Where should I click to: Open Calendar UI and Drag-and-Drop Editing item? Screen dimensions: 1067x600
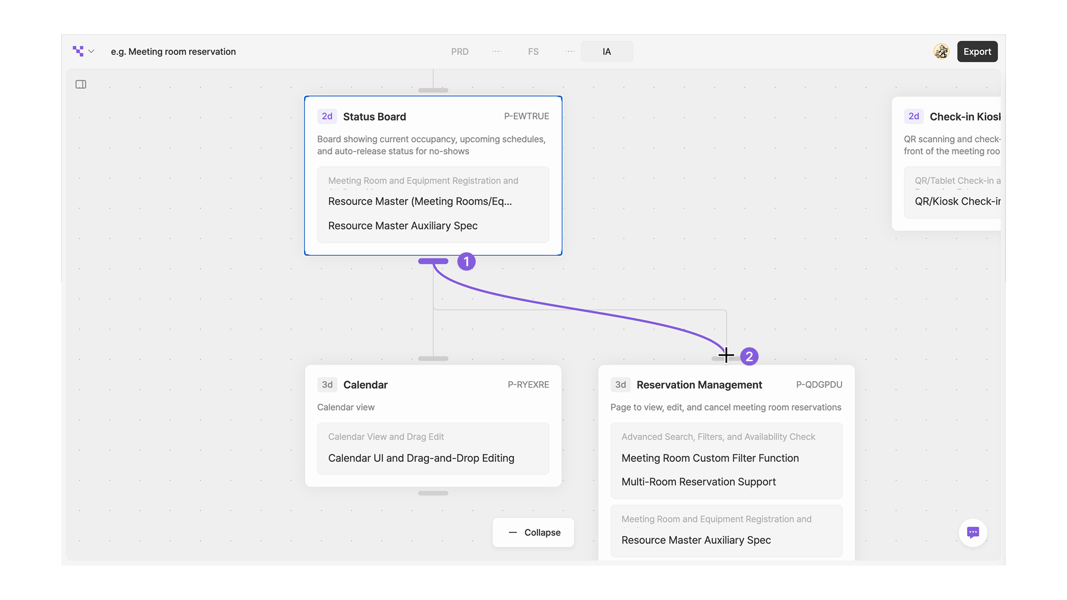tap(421, 458)
